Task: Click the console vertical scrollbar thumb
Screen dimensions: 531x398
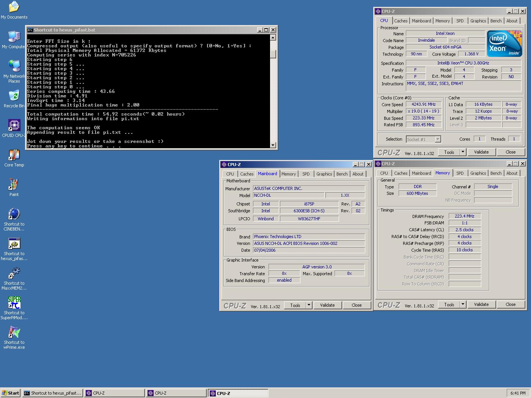Action: pyautogui.click(x=273, y=53)
